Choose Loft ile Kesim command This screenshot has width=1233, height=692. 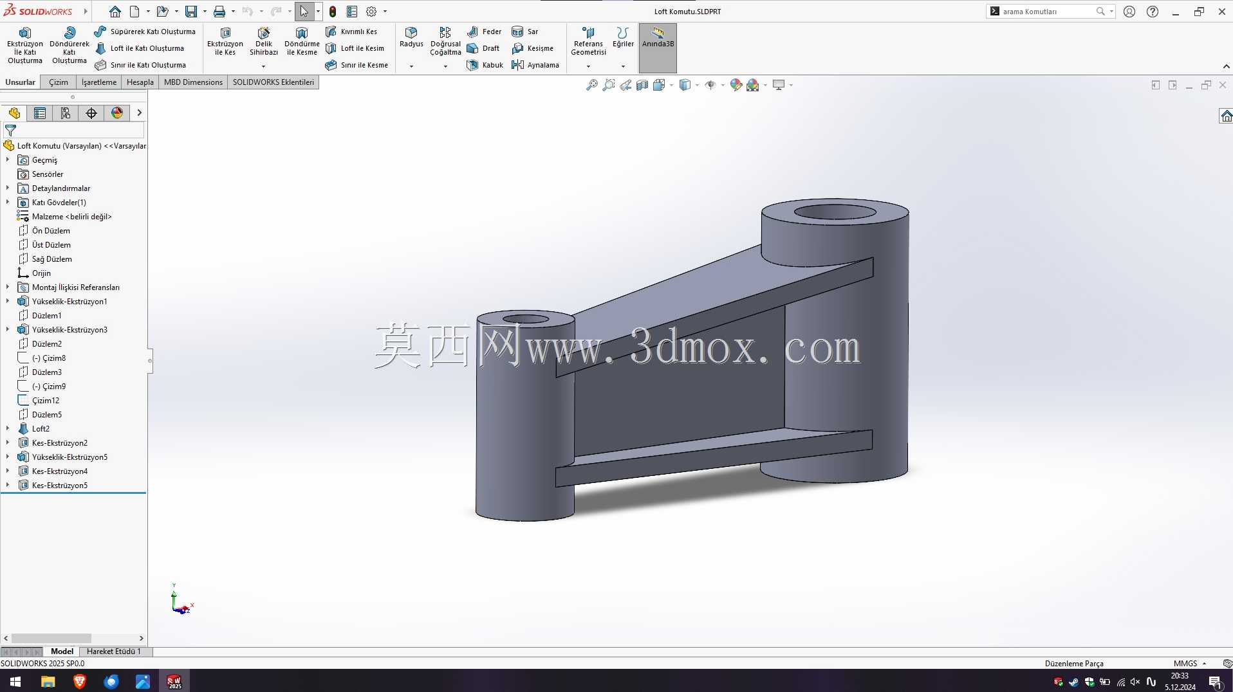coord(355,48)
